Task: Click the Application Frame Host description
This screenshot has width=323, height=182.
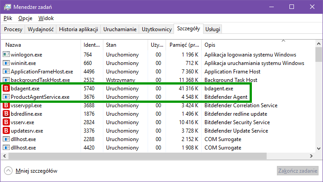Action: 232,72
